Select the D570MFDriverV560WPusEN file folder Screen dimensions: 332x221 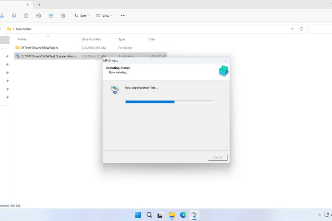(39, 48)
